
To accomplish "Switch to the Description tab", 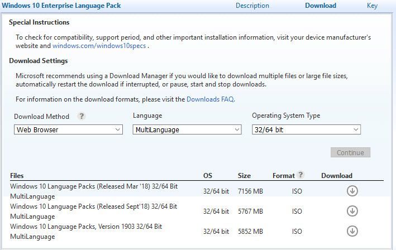I will coord(252,6).
